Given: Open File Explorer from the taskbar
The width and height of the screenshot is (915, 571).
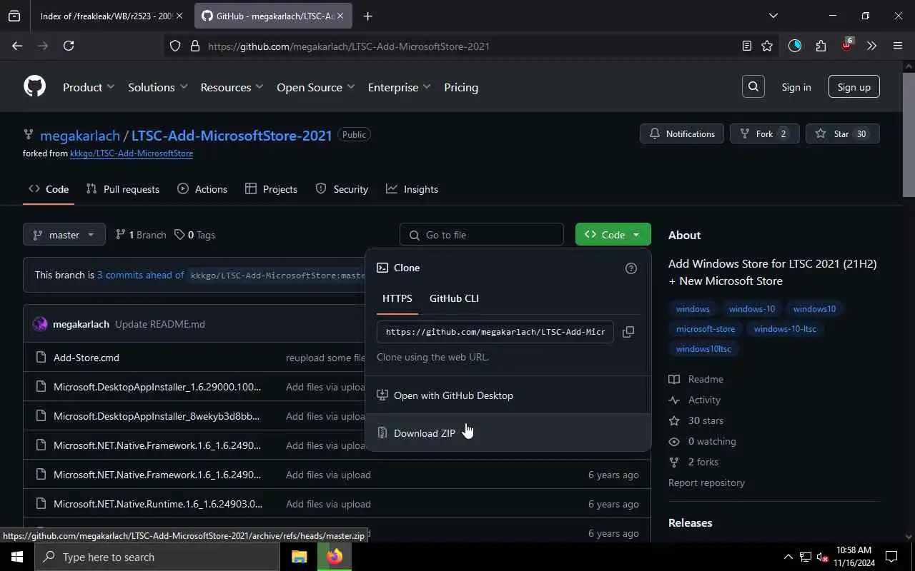Looking at the screenshot, I should 300,557.
